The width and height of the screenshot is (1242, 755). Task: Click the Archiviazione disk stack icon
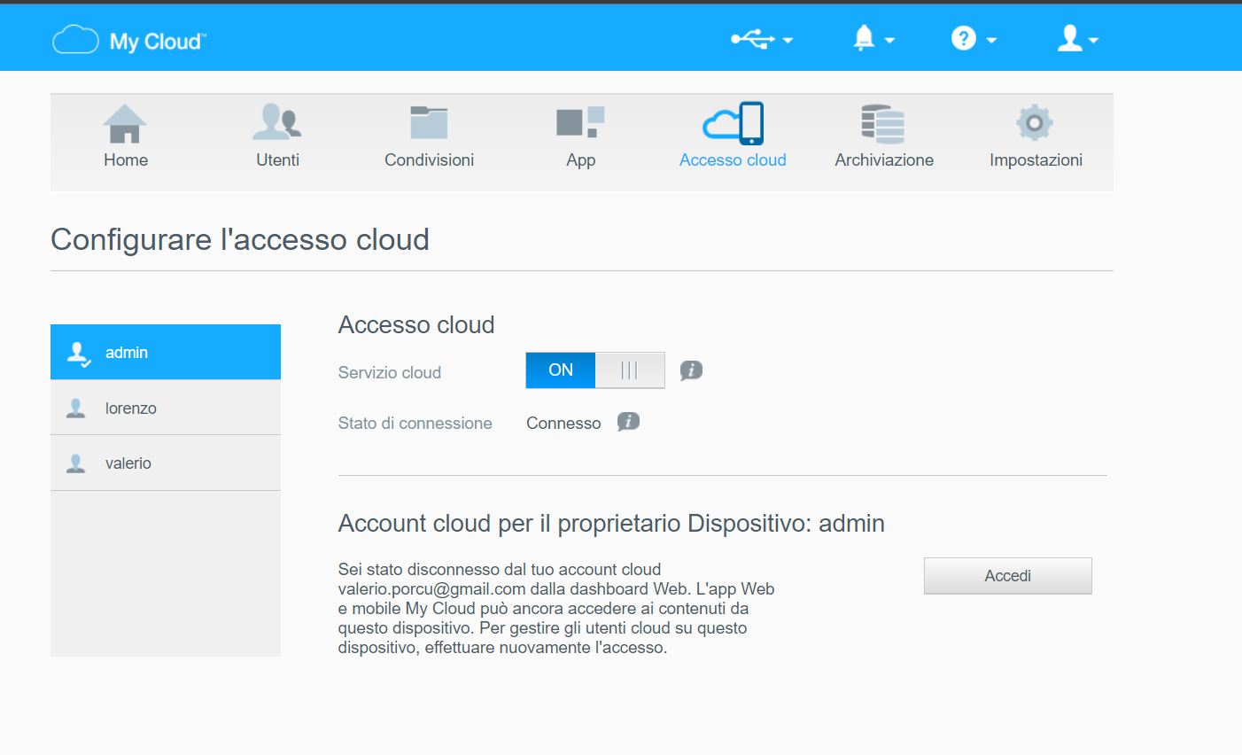click(x=883, y=123)
